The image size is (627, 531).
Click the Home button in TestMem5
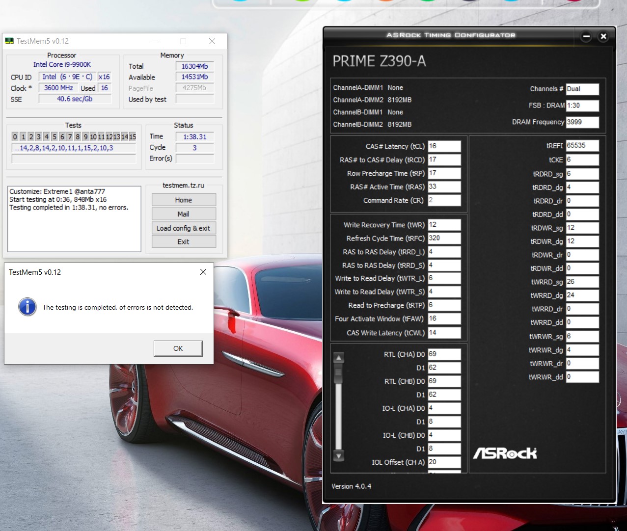(x=184, y=200)
